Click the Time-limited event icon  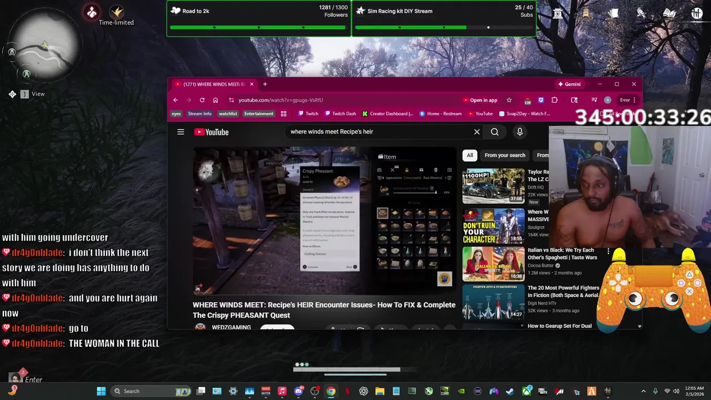coord(117,12)
